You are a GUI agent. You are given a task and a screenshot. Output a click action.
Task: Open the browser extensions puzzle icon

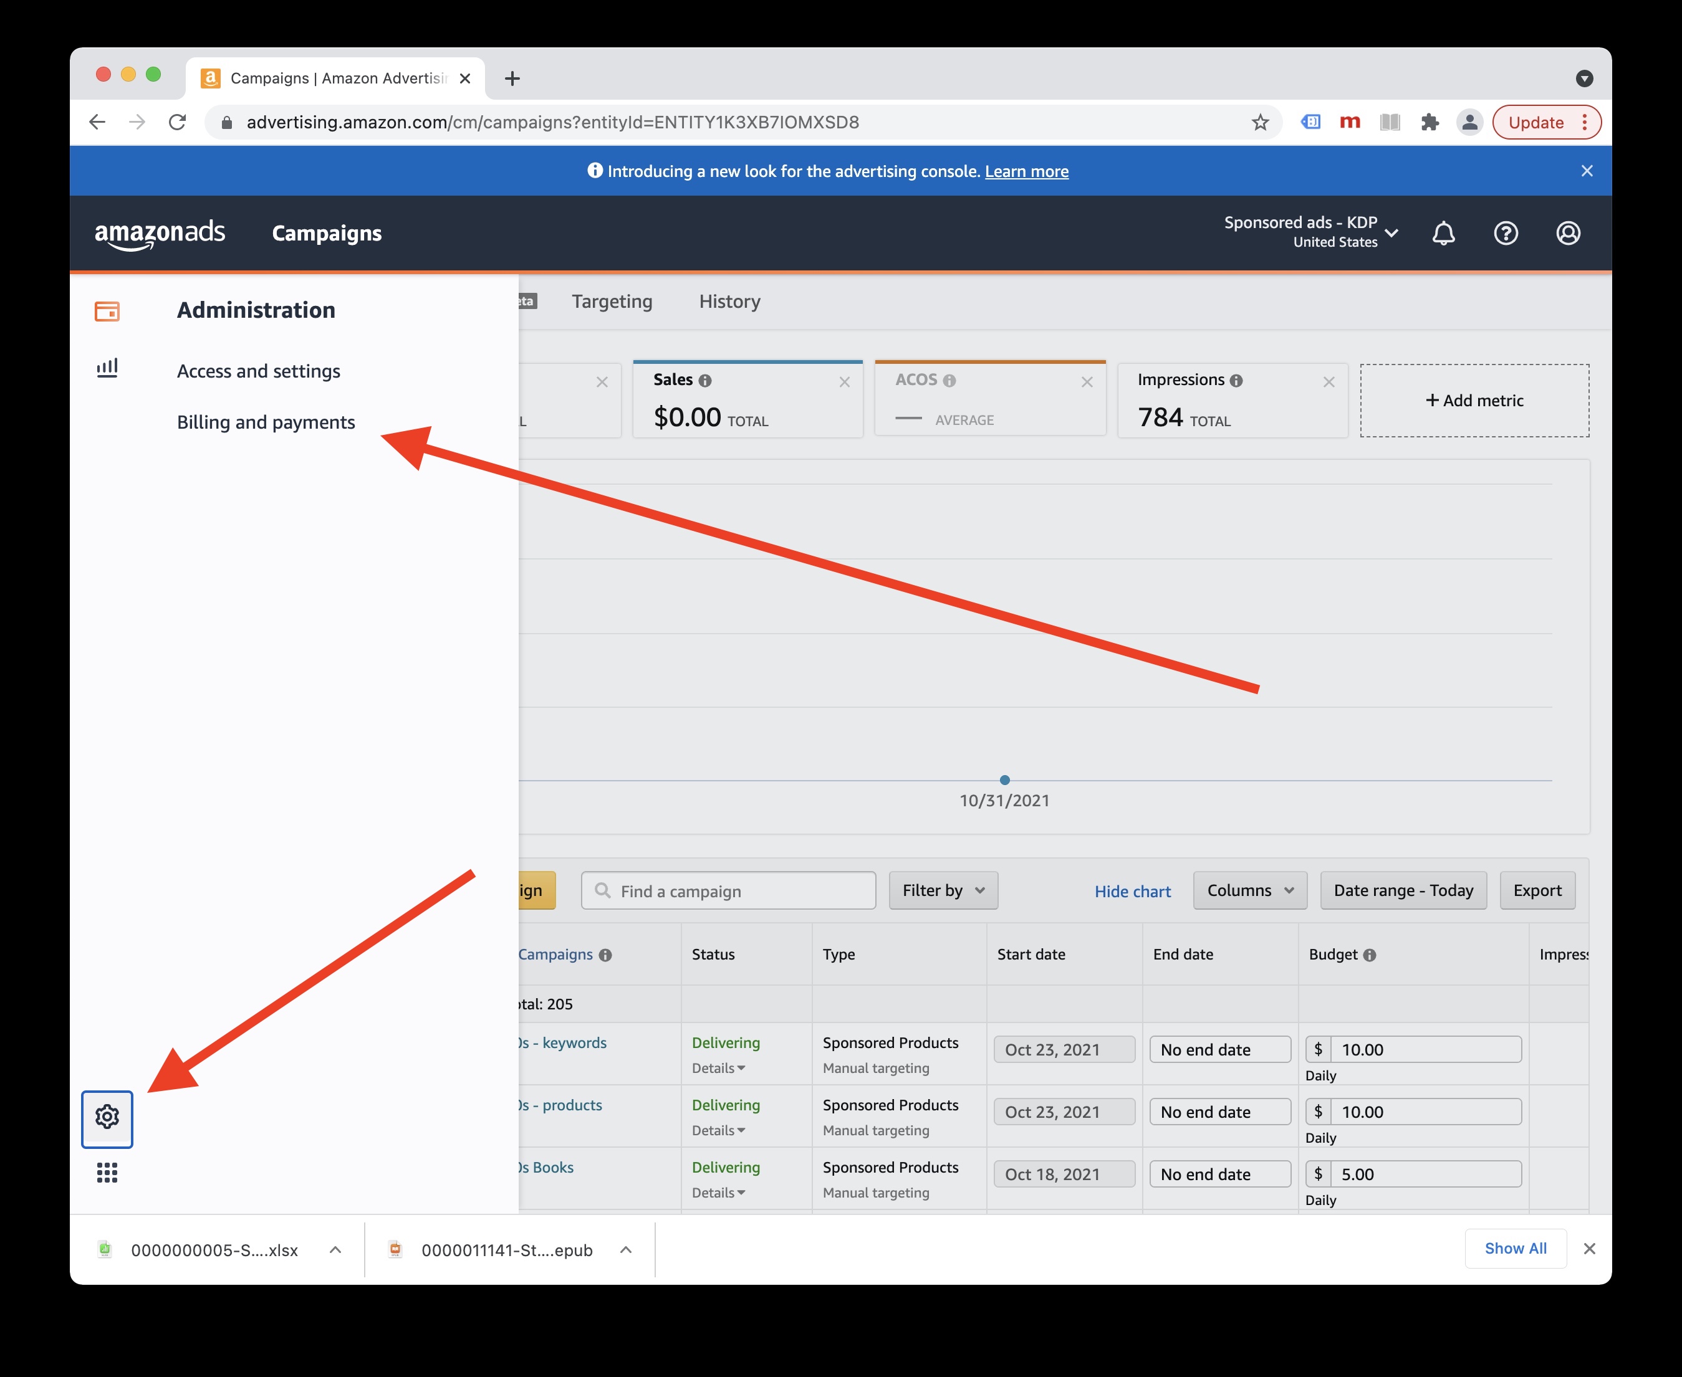[x=1430, y=122]
